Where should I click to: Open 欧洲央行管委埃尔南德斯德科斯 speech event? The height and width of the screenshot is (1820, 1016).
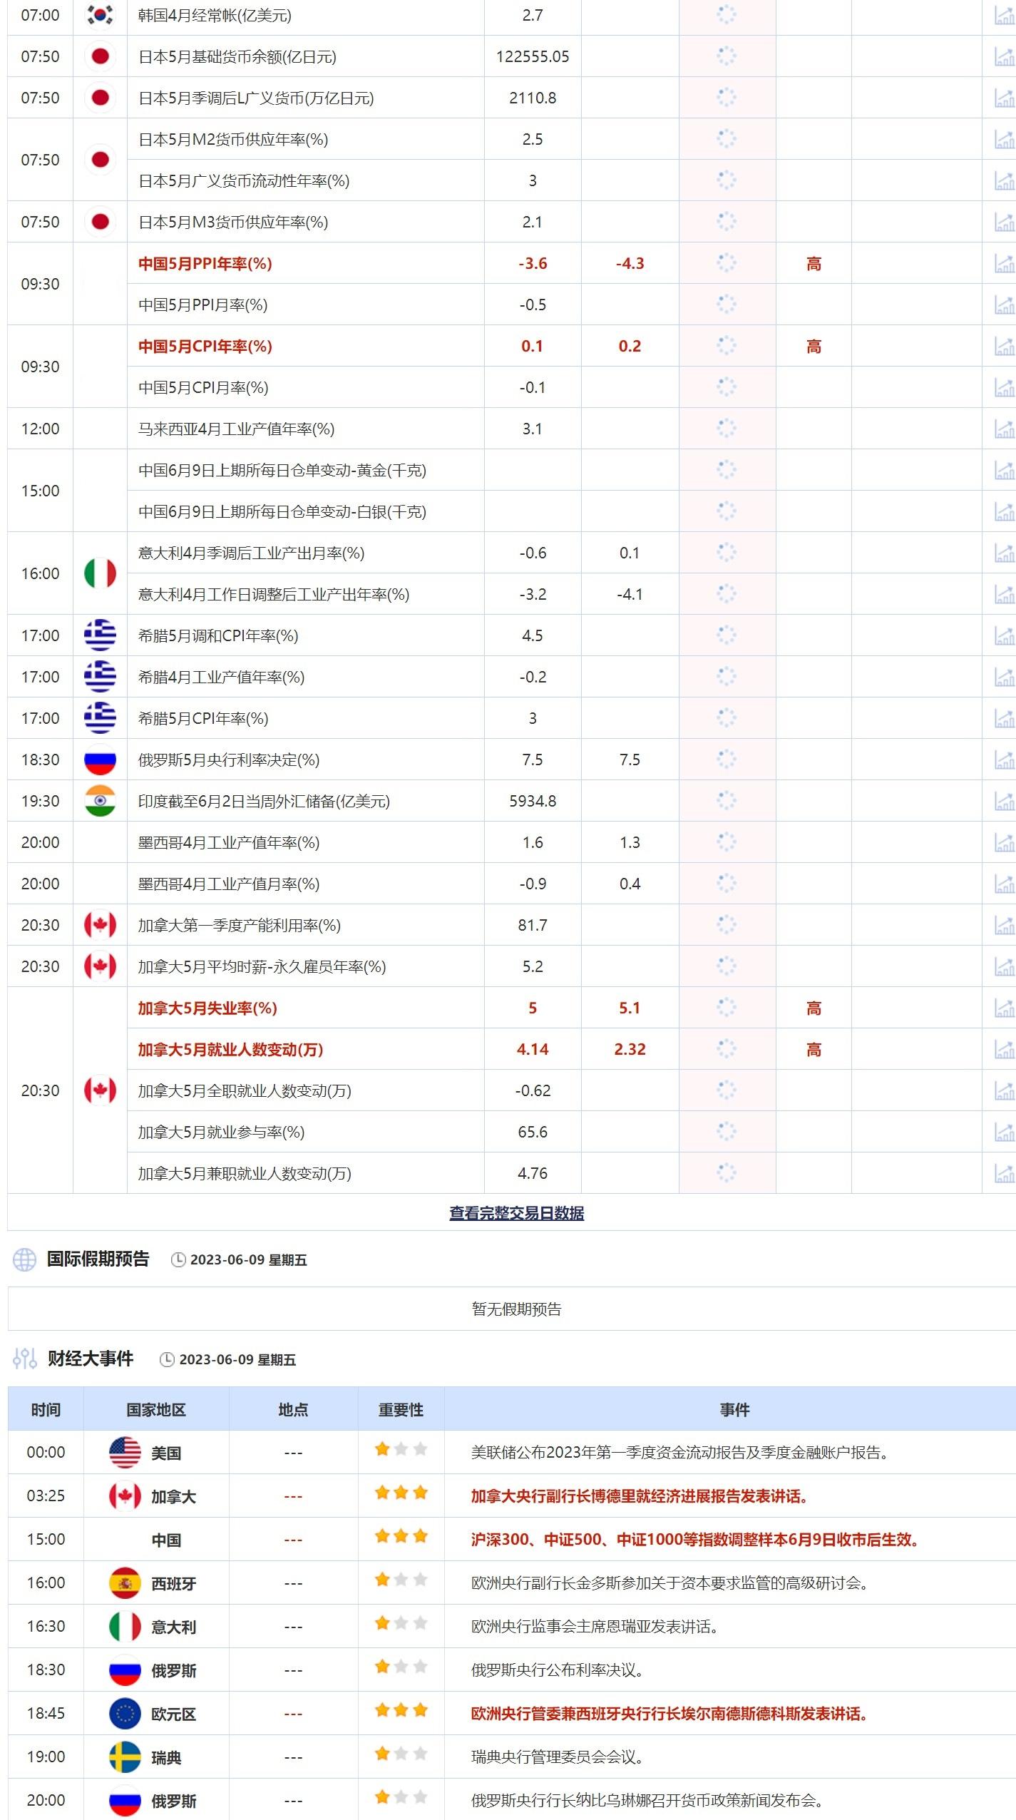[668, 1714]
